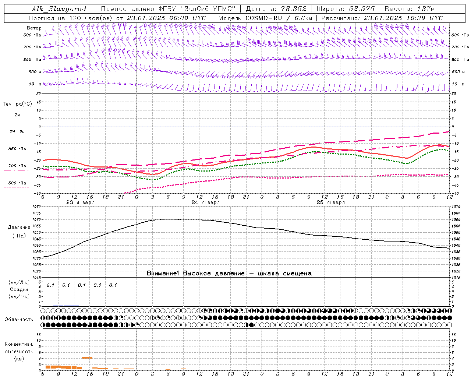Screen dimensions: 471x377
Task: Click the '(гПа)' pressure unit label
Action: click(x=19, y=236)
